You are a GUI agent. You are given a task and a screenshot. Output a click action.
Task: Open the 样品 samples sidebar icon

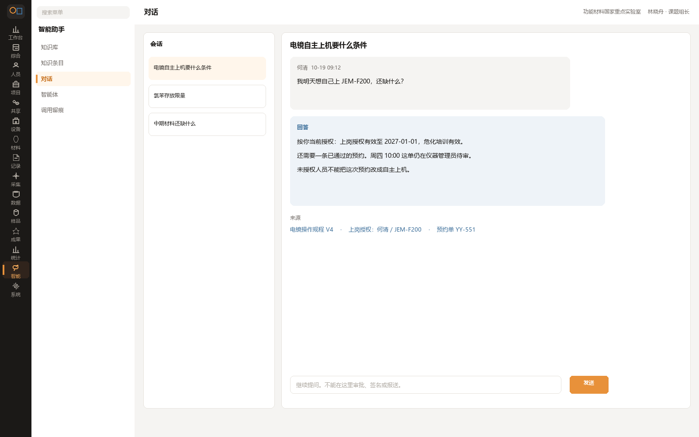click(x=16, y=216)
